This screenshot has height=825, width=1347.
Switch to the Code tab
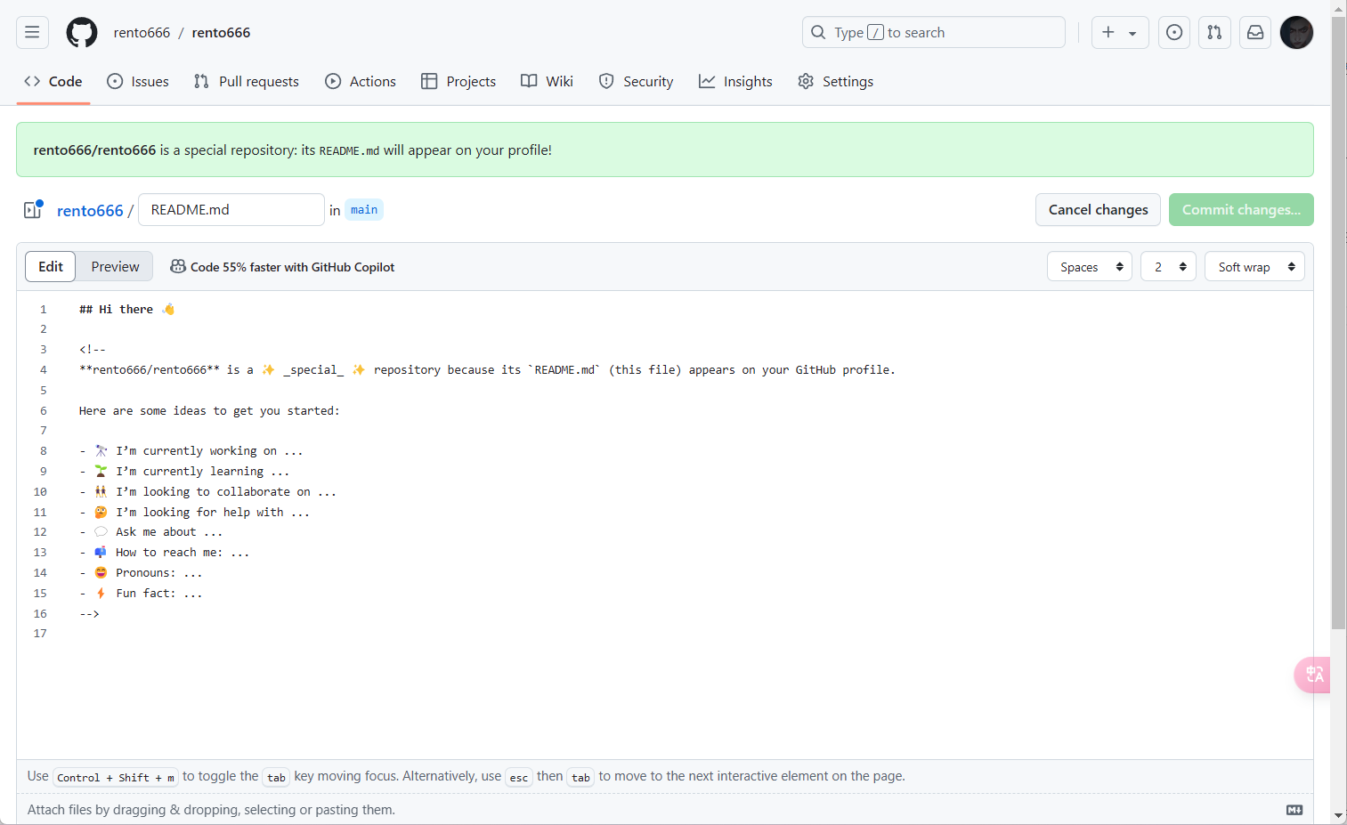click(53, 81)
